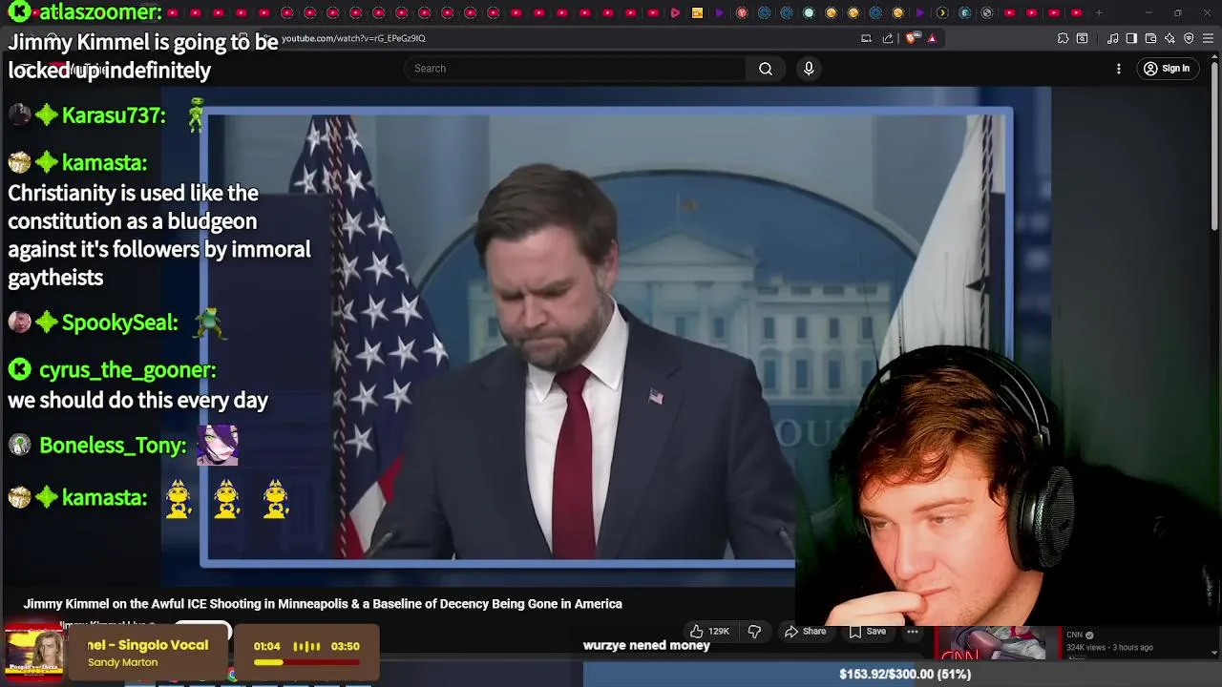The image size is (1222, 687).
Task: Open the Brave VPN shield icon
Action: pos(1189,38)
